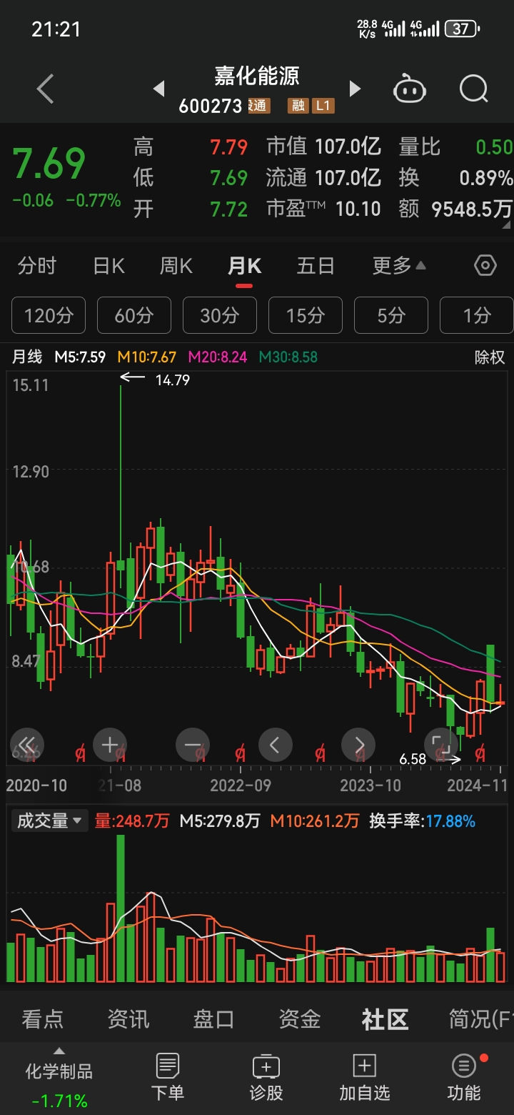
Task: Switch to 周K chart tab
Action: 176,266
